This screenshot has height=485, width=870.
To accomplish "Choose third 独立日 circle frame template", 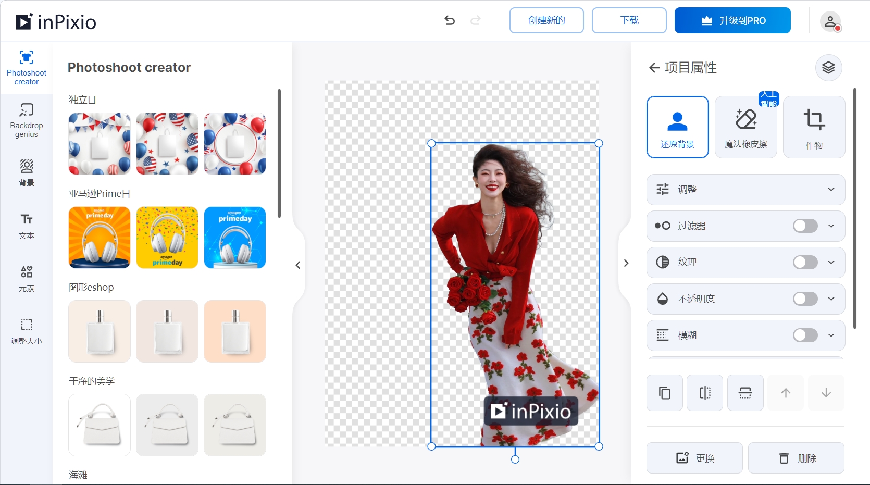I will pos(235,144).
